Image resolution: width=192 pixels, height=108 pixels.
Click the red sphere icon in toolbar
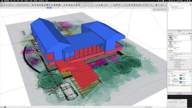pos(102,5)
